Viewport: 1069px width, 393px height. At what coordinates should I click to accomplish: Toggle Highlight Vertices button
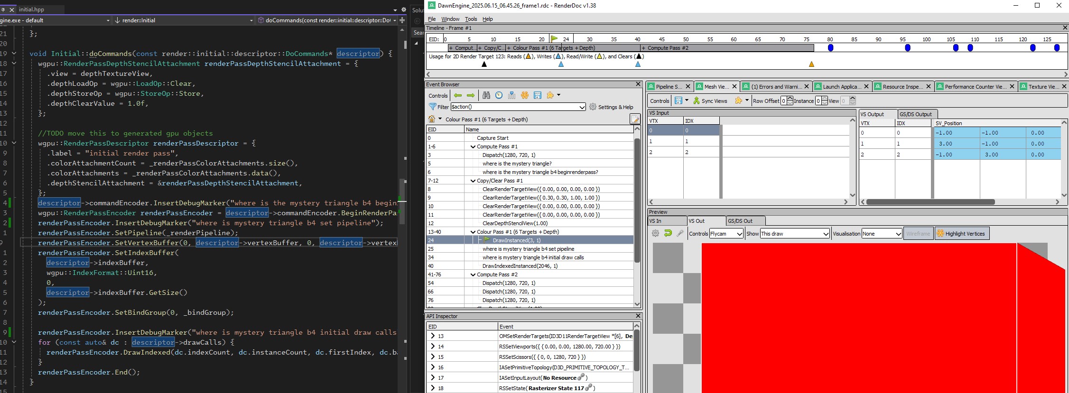961,233
